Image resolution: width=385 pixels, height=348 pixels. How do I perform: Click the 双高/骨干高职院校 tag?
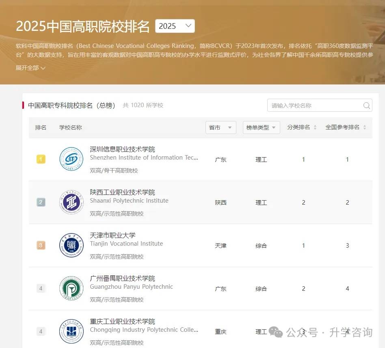click(x=114, y=171)
